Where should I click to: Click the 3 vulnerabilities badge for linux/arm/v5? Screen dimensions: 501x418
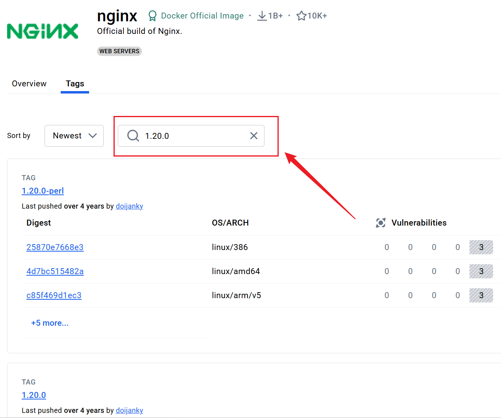tap(481, 295)
